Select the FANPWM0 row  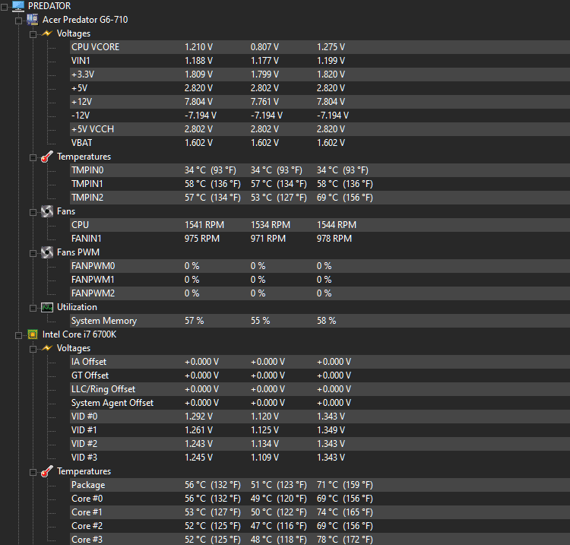coord(320,266)
